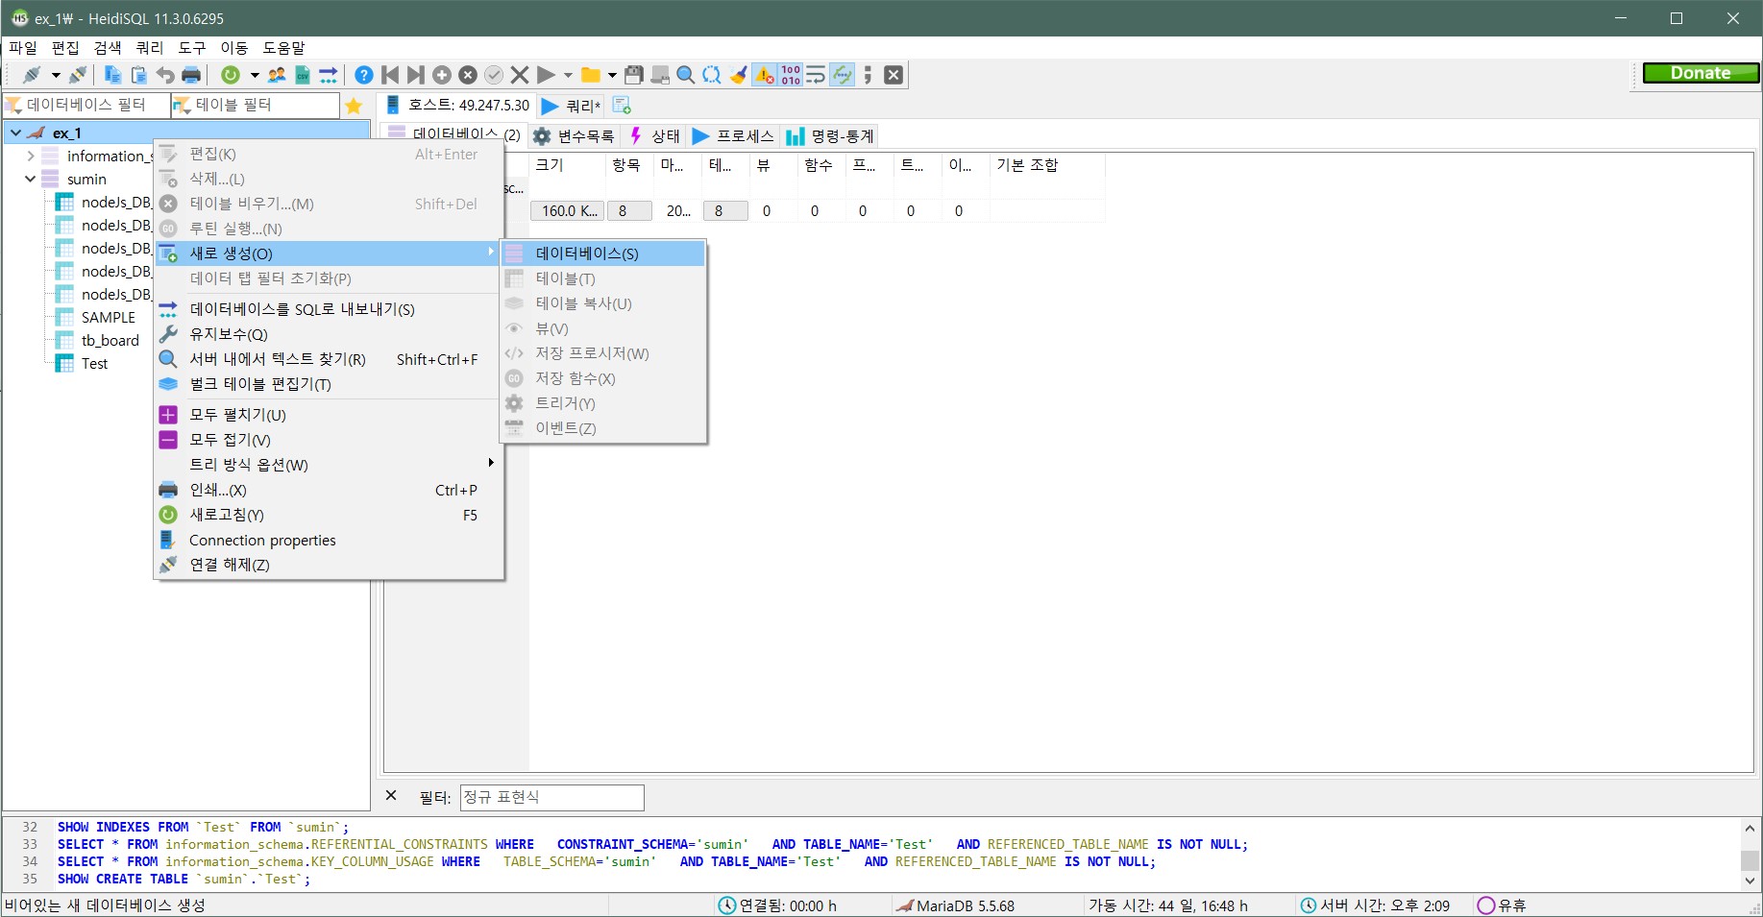Click the green Donate button
Viewport: 1763px width, 917px height.
(x=1701, y=73)
